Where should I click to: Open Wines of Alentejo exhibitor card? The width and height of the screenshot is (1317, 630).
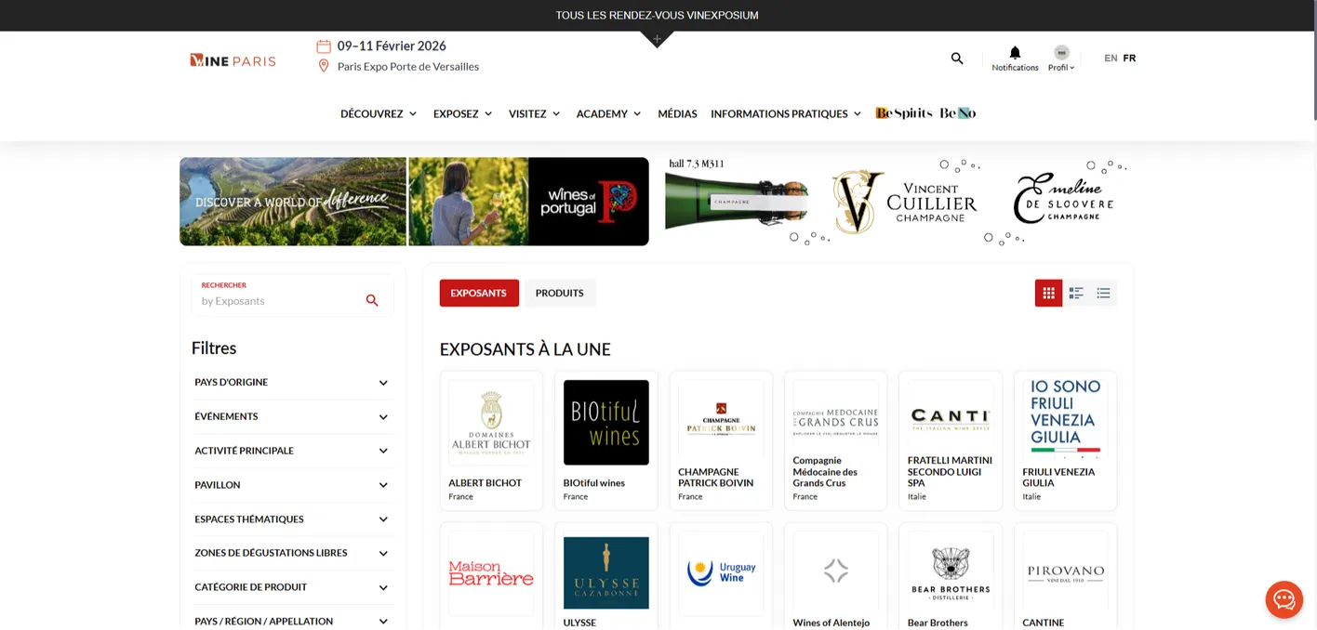[835, 576]
